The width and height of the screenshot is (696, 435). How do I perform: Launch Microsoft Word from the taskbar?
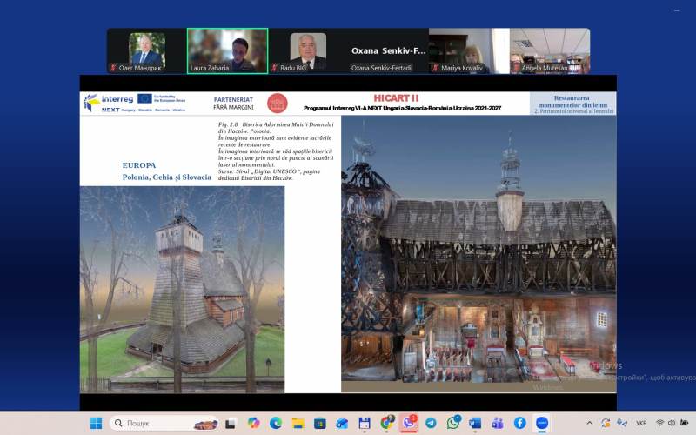475,423
